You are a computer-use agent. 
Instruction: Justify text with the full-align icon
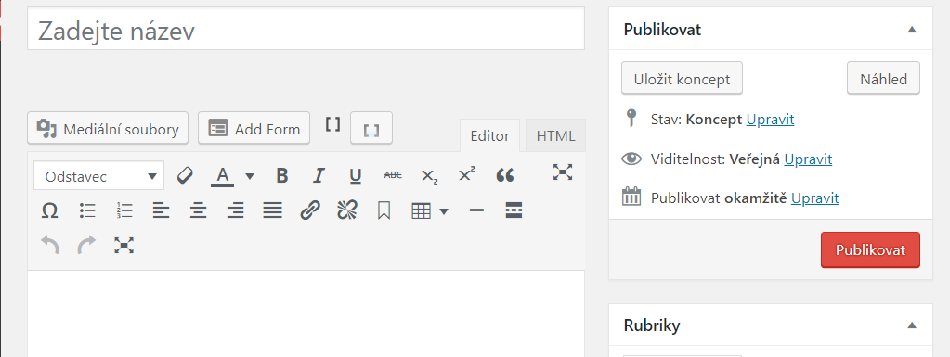point(273,210)
